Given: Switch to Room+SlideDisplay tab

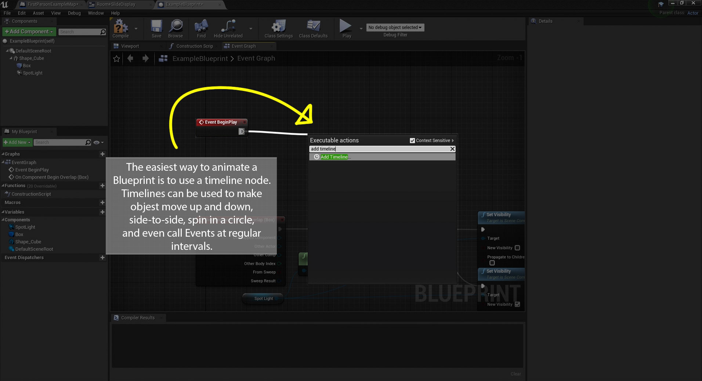Looking at the screenshot, I should click(116, 4).
